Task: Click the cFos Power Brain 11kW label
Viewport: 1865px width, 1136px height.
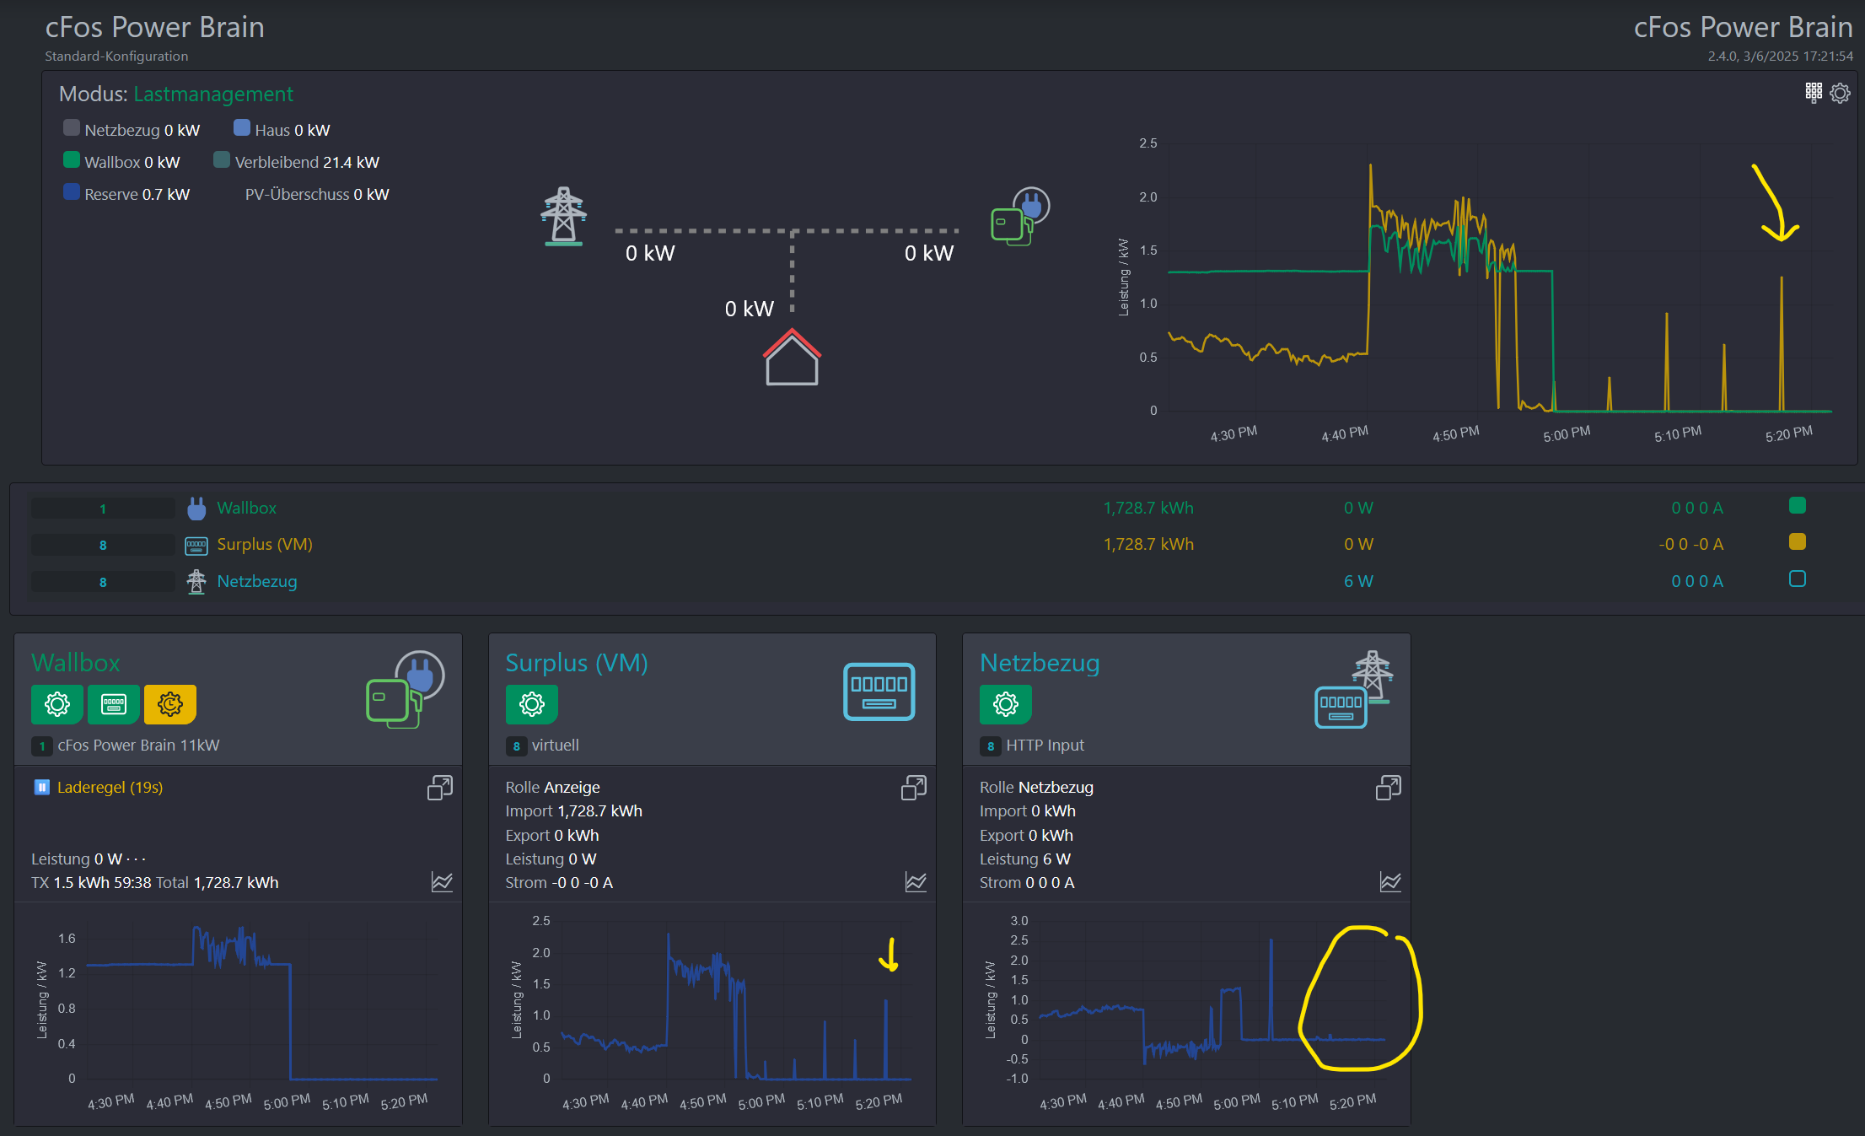Action: [138, 746]
